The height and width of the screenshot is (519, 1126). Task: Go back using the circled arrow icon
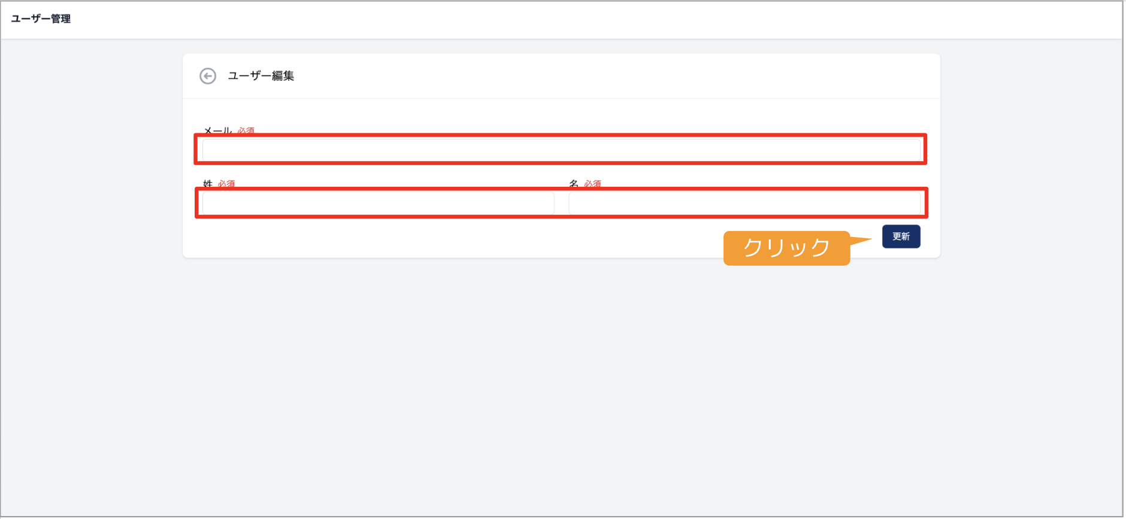tap(208, 76)
